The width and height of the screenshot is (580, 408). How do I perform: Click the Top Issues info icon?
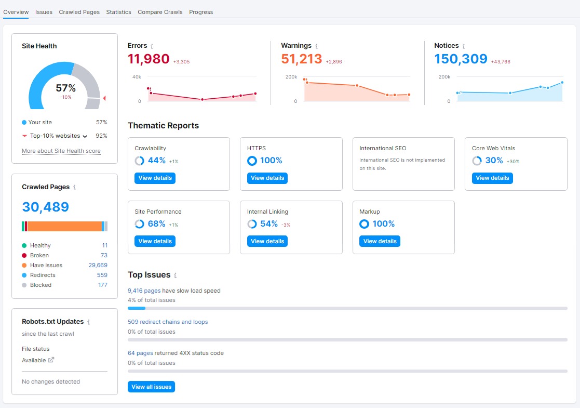click(175, 275)
